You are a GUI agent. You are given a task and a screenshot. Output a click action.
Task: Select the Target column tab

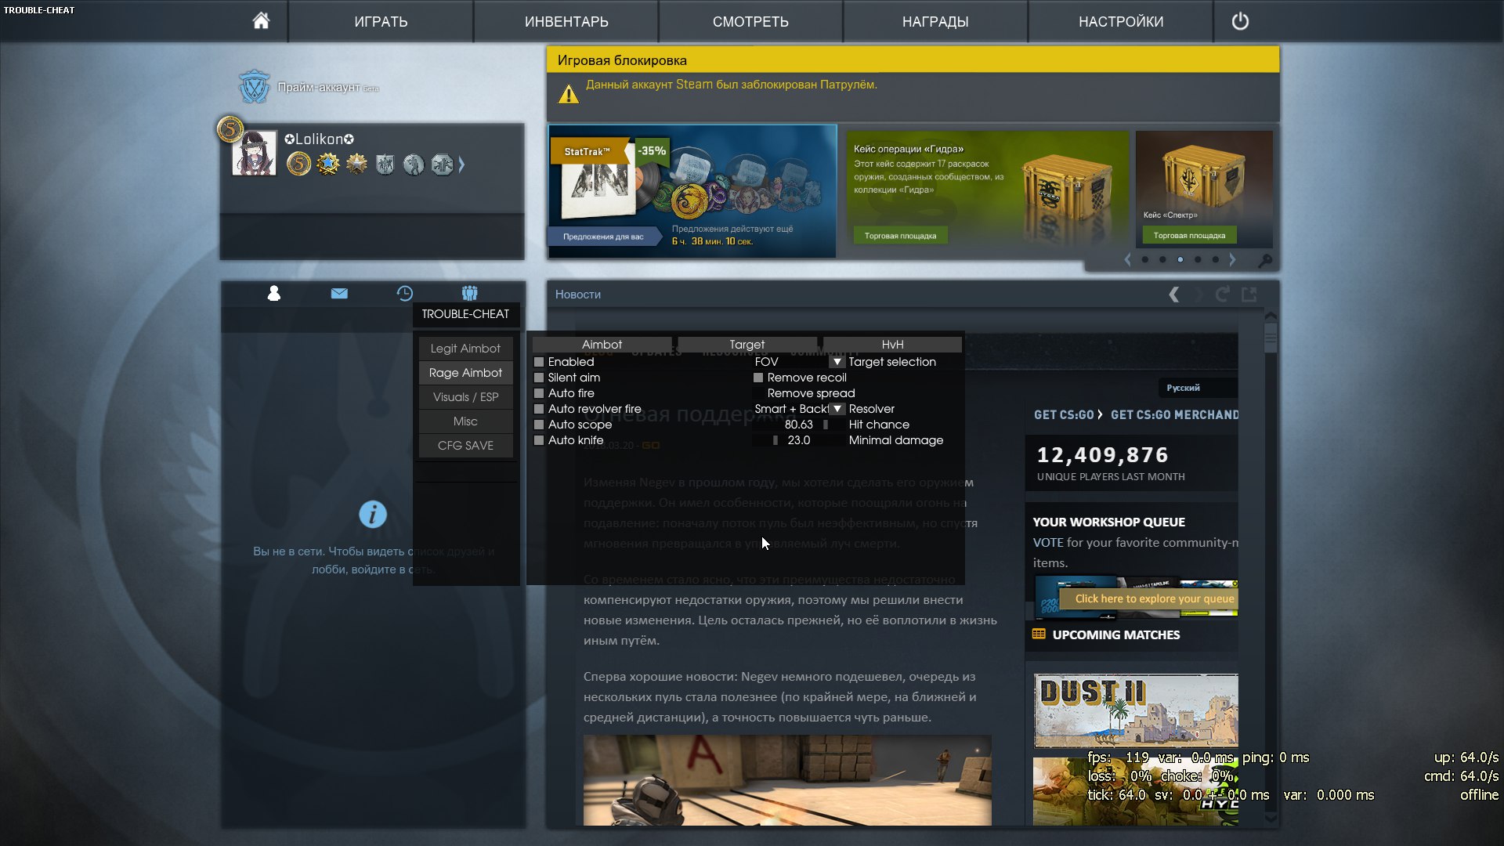point(747,345)
